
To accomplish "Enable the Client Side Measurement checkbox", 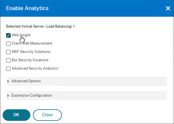I will click(8, 44).
